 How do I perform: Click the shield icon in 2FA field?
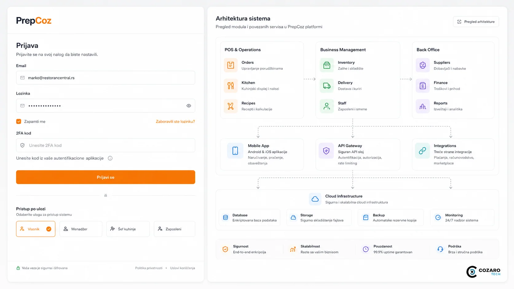(22, 145)
